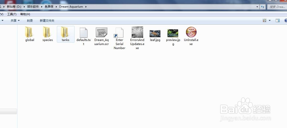The width and height of the screenshot is (287, 128).
Task: Click the 刻录 toolbar button
Action: click(30, 21)
